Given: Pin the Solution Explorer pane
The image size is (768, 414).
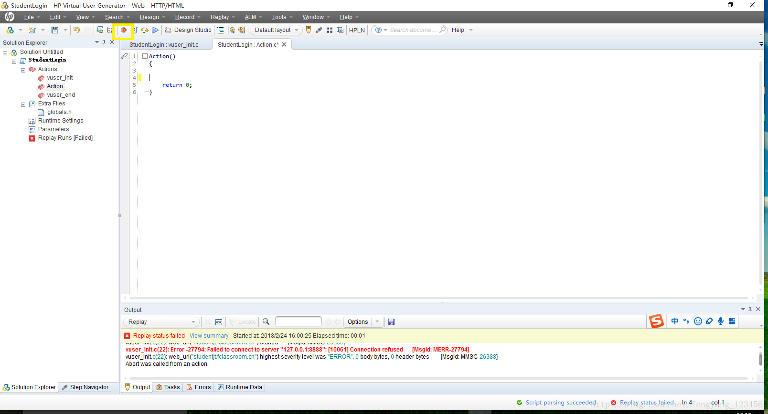Looking at the screenshot, I should (x=104, y=42).
